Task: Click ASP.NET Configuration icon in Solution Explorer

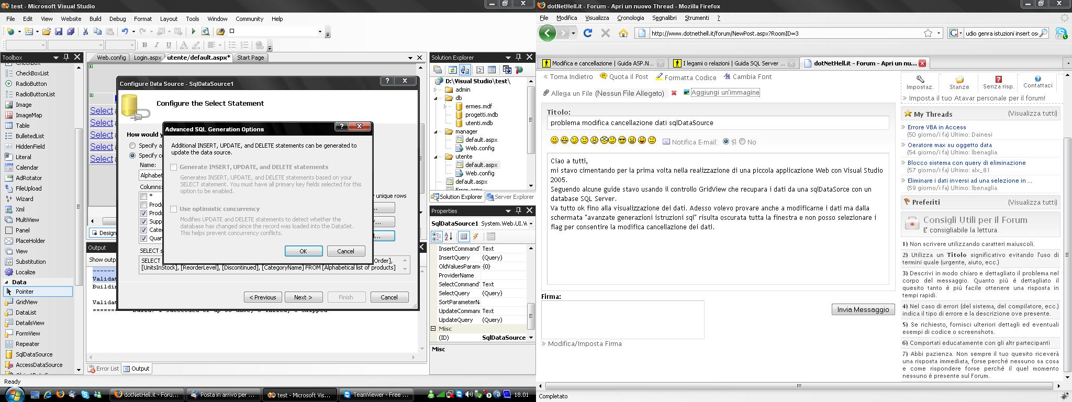Action: [x=519, y=70]
